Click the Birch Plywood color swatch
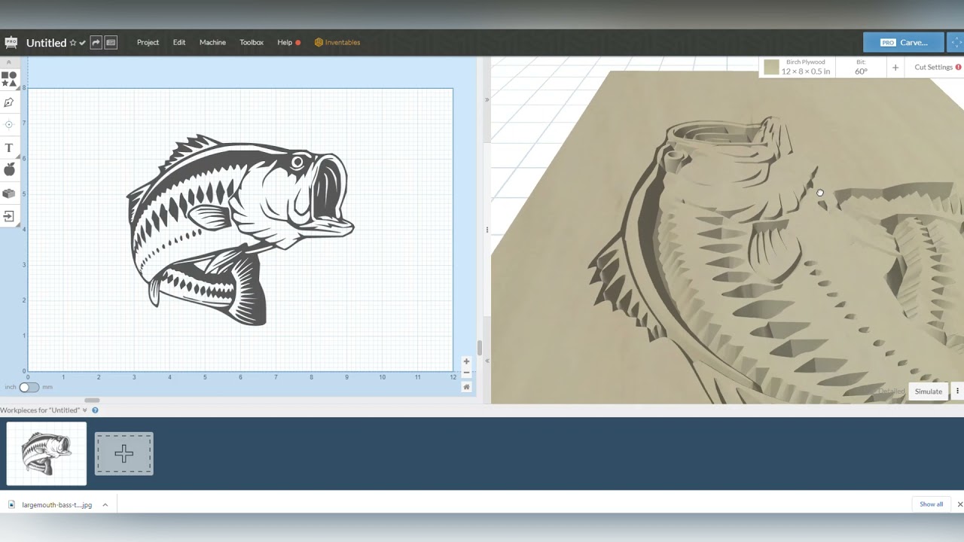Viewport: 964px width, 542px height. [x=771, y=67]
